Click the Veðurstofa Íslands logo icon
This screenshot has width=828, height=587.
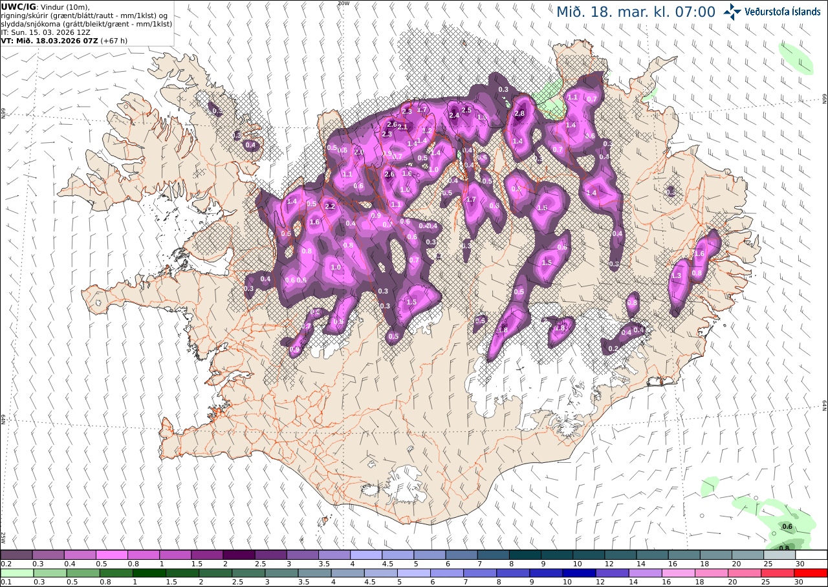coord(732,12)
